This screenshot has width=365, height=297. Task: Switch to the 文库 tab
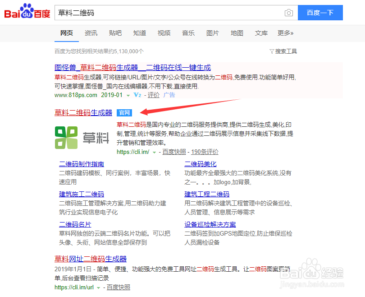click(x=261, y=33)
